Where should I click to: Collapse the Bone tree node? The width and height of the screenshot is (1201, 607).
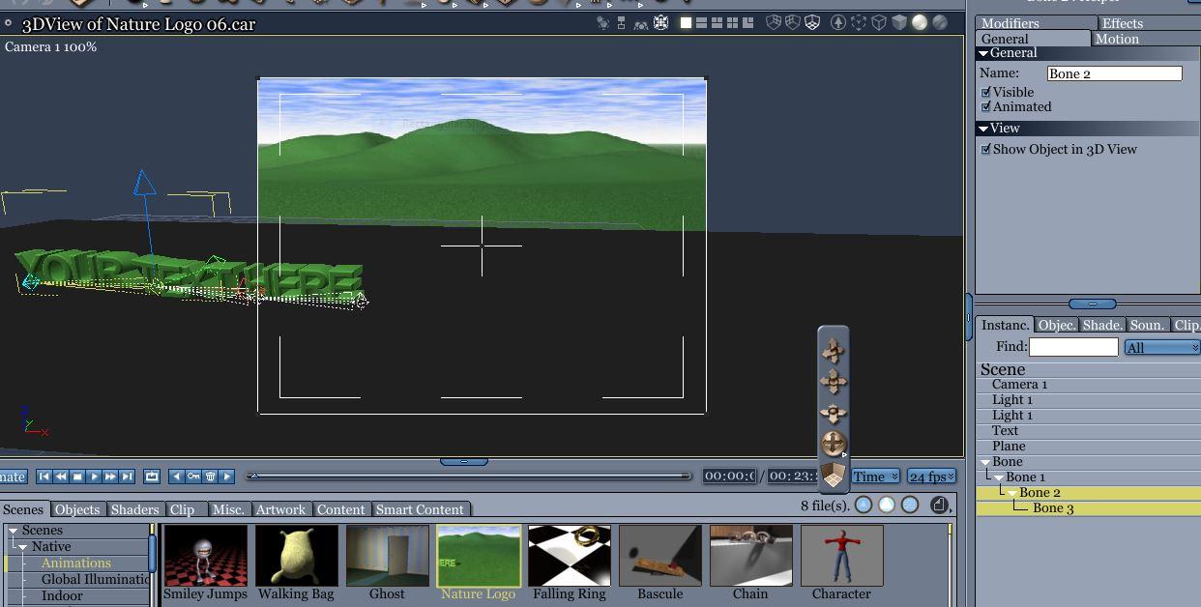tap(985, 462)
